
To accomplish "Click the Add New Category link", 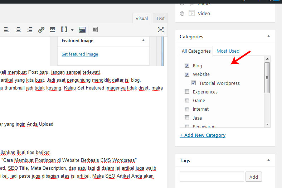I will pos(203,135).
